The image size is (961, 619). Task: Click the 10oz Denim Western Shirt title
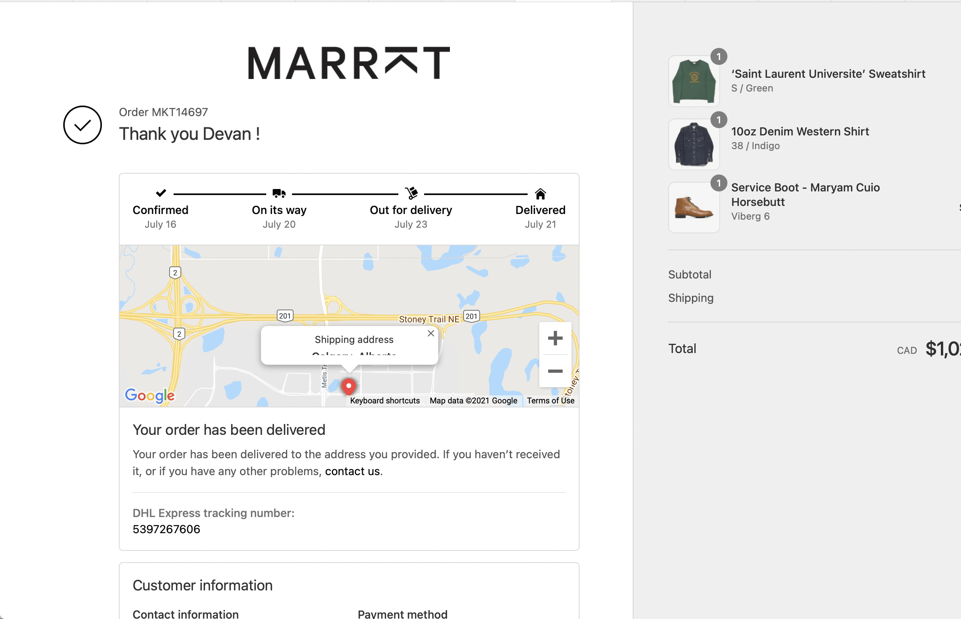[x=800, y=131]
